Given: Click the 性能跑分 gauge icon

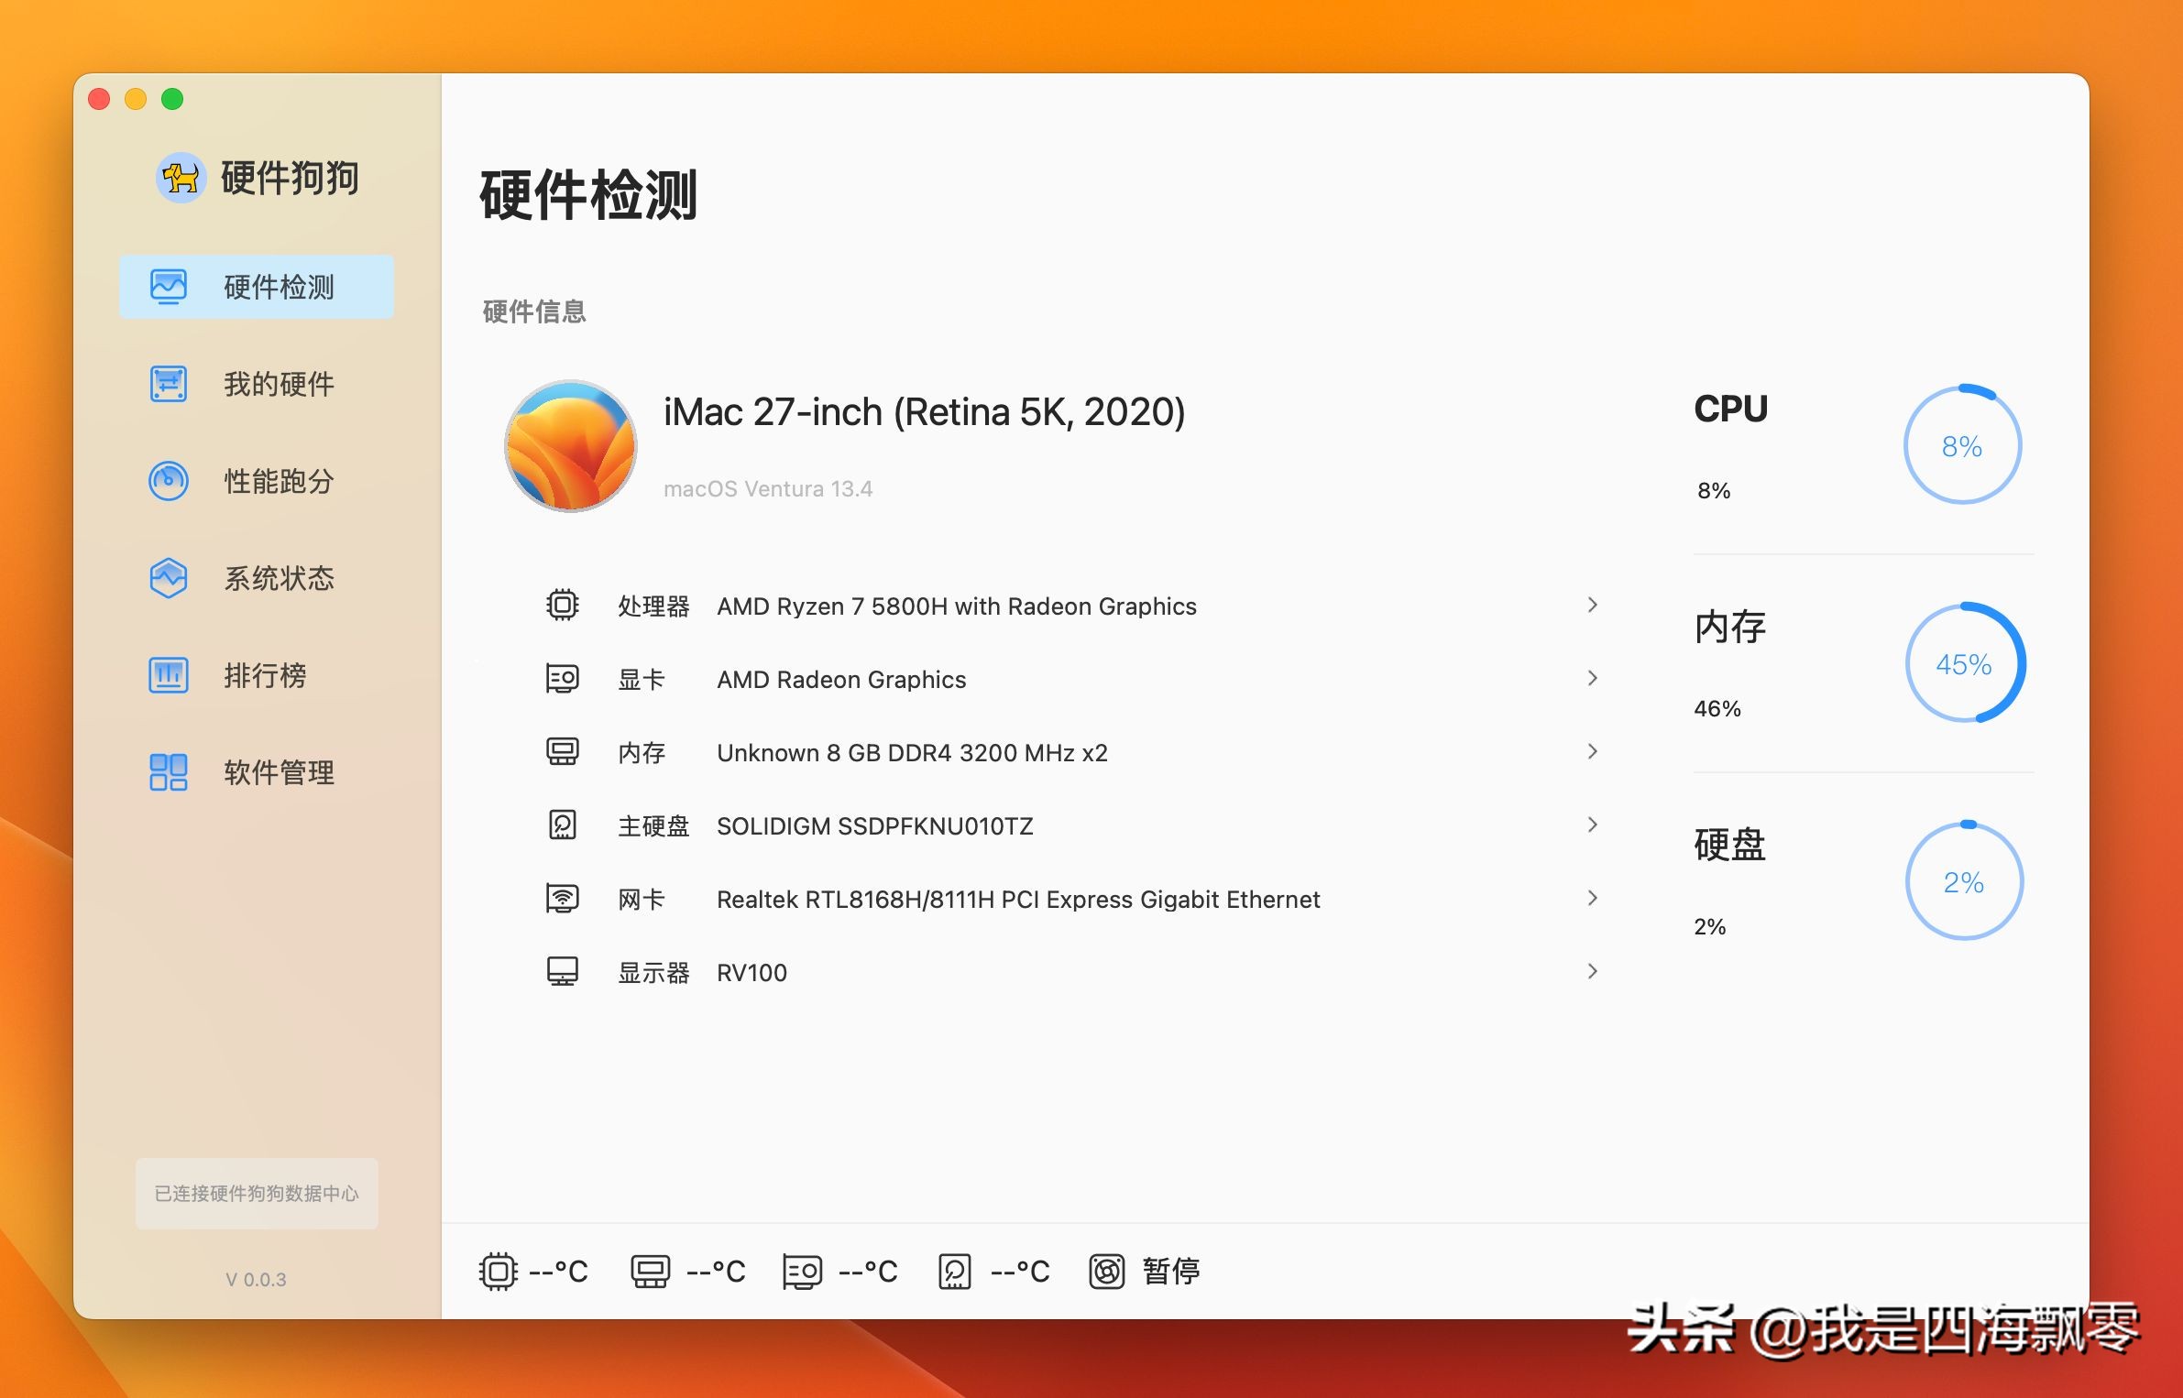Looking at the screenshot, I should click(169, 481).
